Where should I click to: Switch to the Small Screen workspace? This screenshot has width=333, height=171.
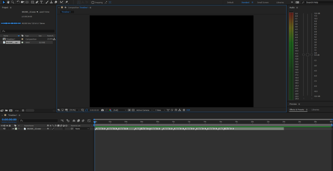pos(263,2)
